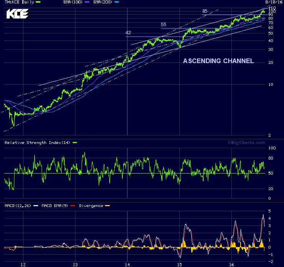Click RSI axis label '50'
Image resolution: width=284 pixels, height=267 pixels.
point(271,173)
